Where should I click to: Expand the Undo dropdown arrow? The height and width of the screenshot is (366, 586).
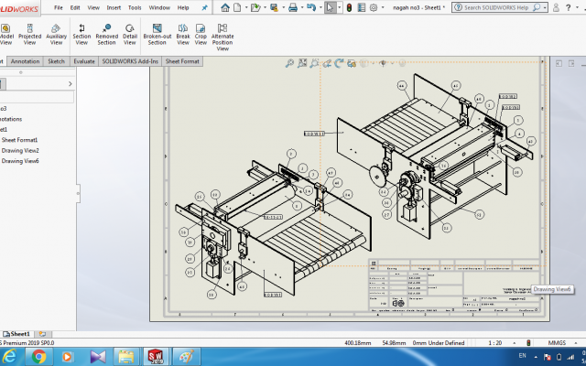(x=320, y=7)
